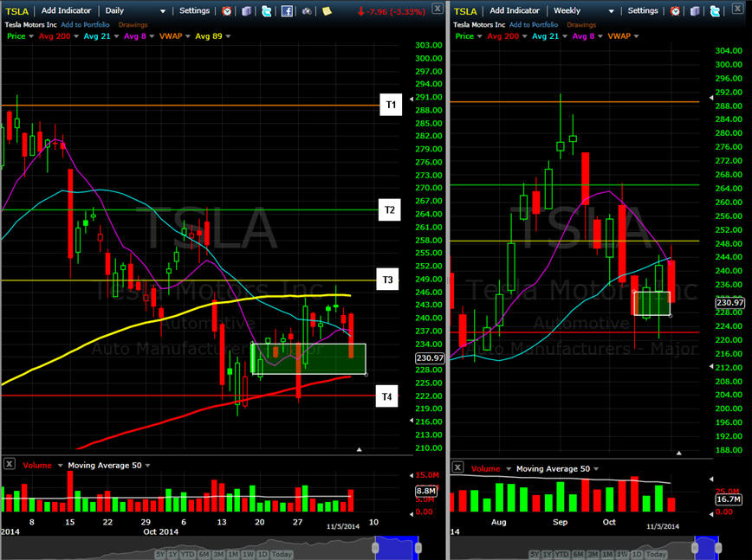Select 6M range in Daily chart

(x=204, y=554)
